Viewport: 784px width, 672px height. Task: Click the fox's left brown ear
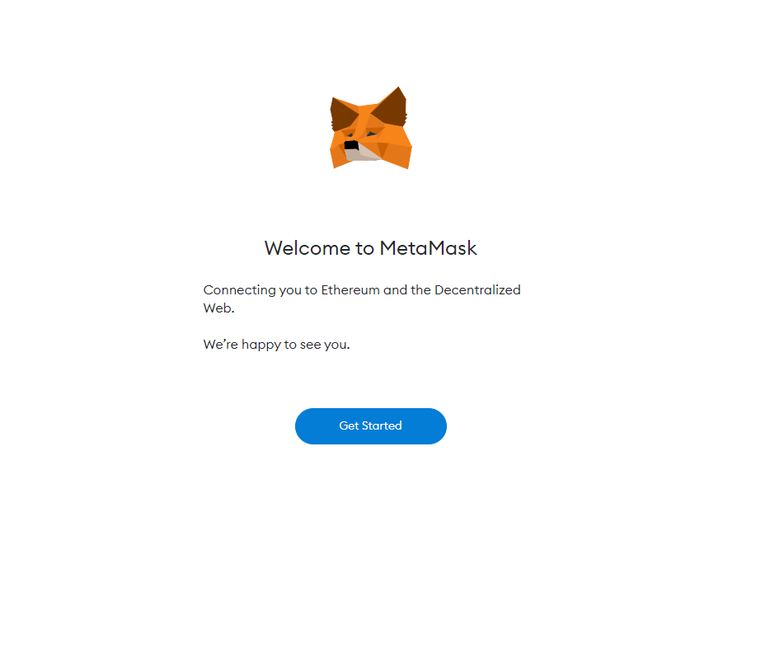343,115
